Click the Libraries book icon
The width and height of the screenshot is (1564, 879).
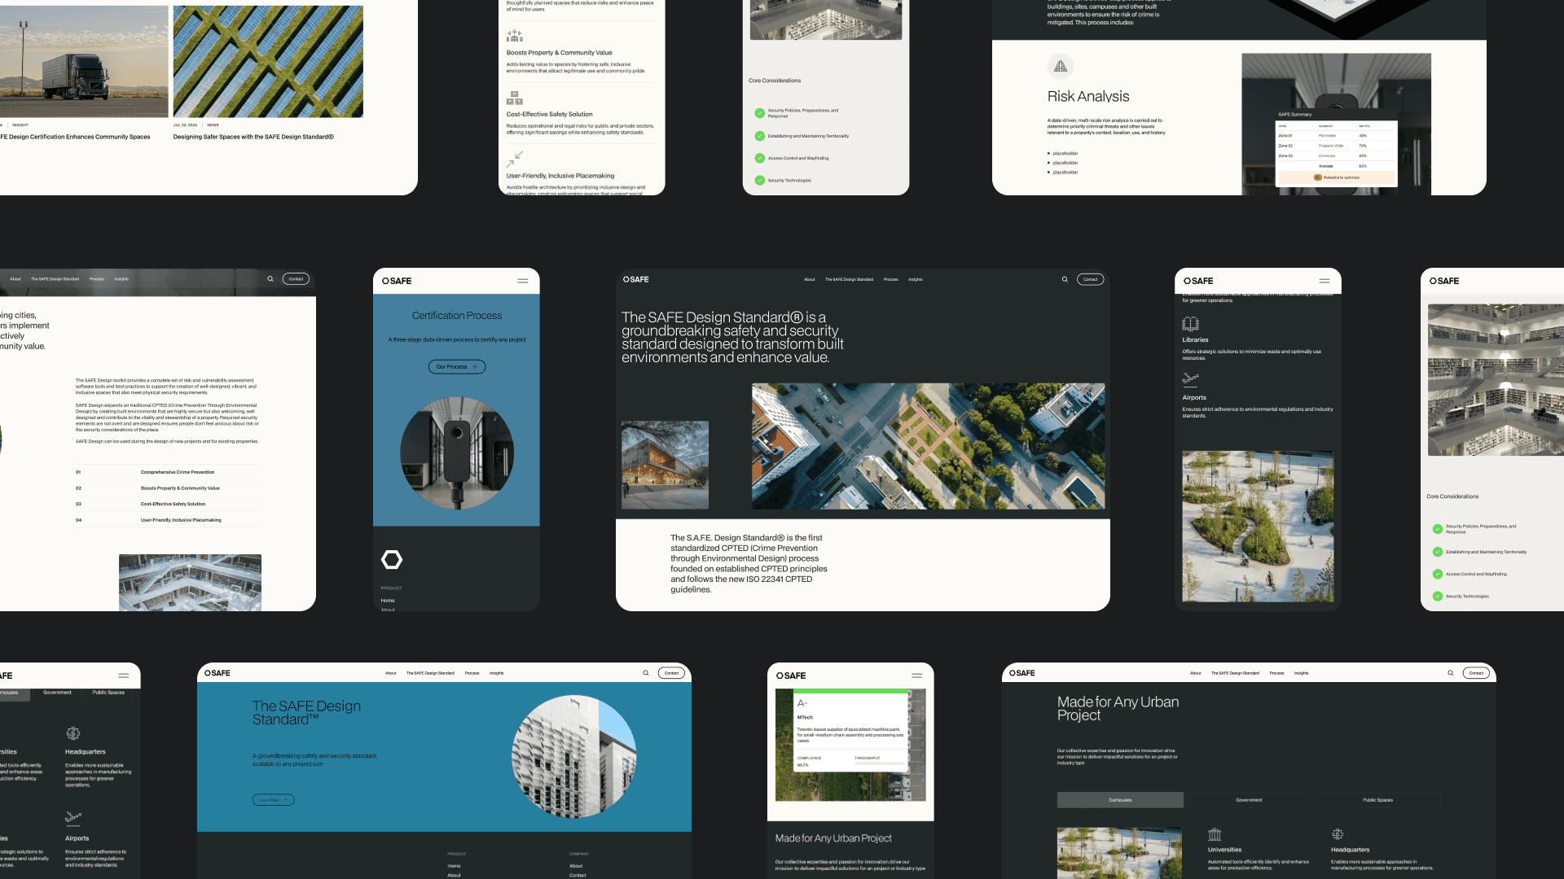click(x=1190, y=324)
